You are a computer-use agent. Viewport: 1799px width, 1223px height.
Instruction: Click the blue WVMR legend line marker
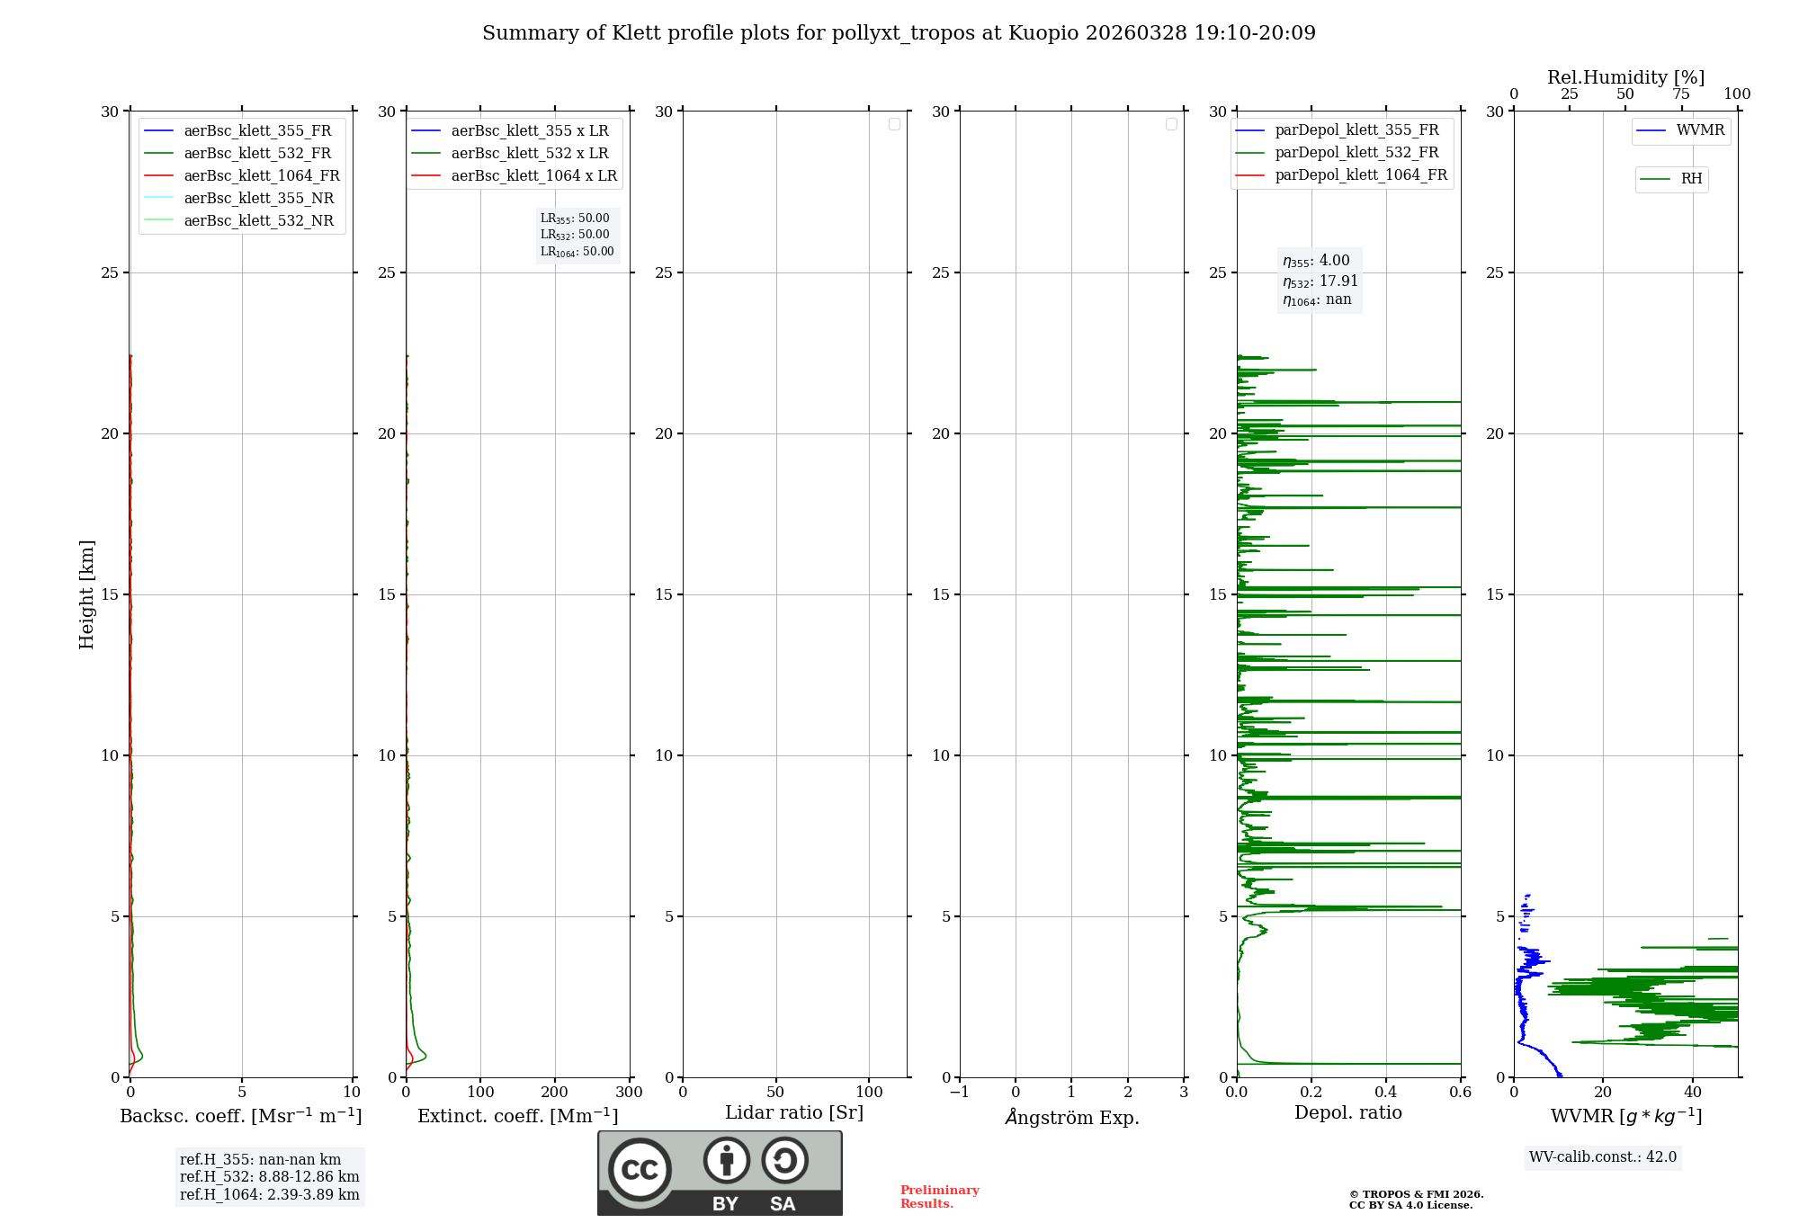click(x=1651, y=130)
